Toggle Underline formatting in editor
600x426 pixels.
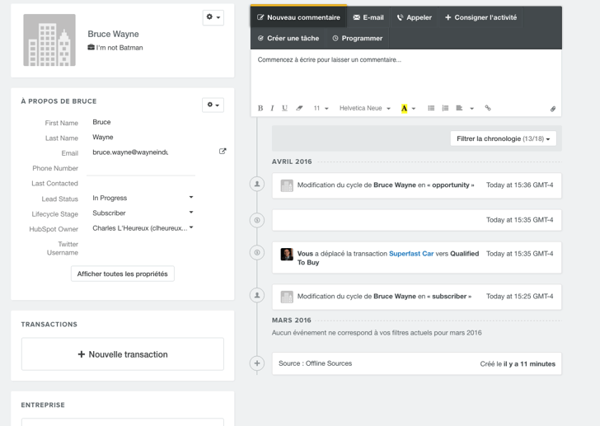click(284, 108)
